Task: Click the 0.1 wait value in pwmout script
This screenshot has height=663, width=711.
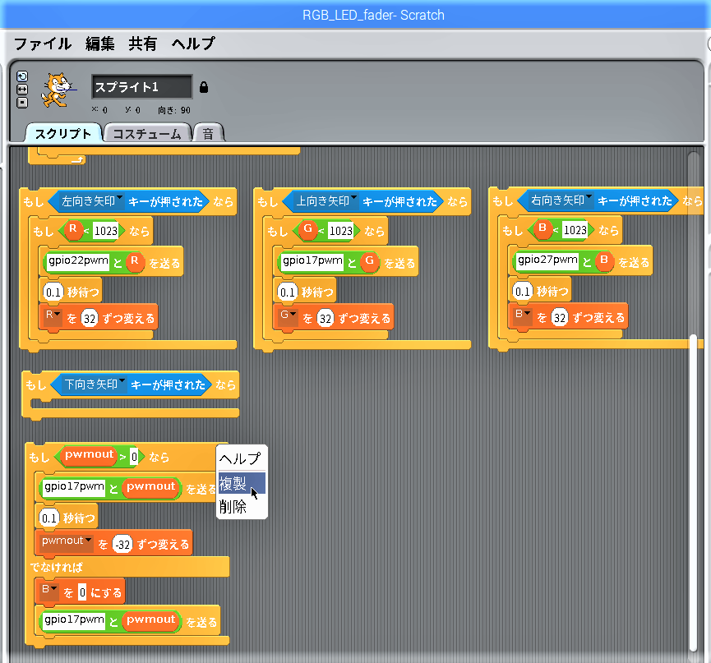Action: pyautogui.click(x=49, y=518)
